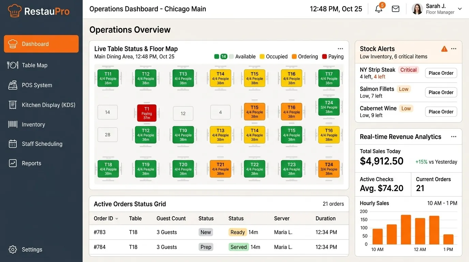The height and width of the screenshot is (262, 469).
Task: Open the Real-time Revenue Analytics more-options menu
Action: [x=454, y=137]
